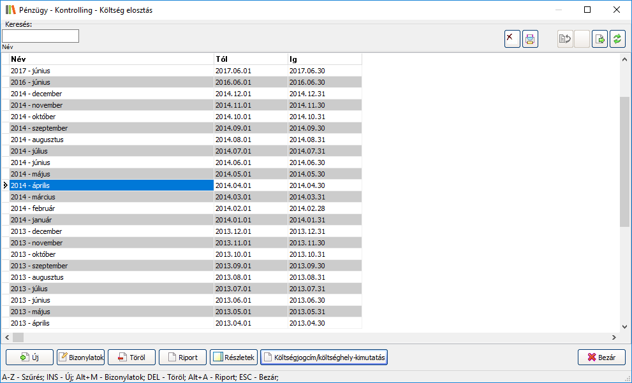Image resolution: width=632 pixels, height=383 pixels.
Task: Open the Riport button
Action: click(182, 358)
